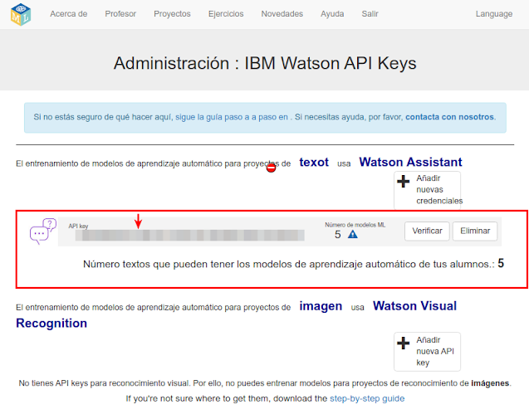529x414 pixels.
Task: Click the 'contacta con nosotros' link
Action: pyautogui.click(x=449, y=117)
